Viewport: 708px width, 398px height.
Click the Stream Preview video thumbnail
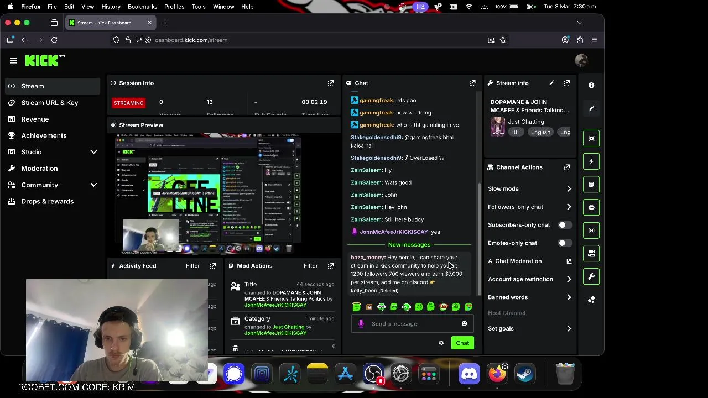point(208,194)
